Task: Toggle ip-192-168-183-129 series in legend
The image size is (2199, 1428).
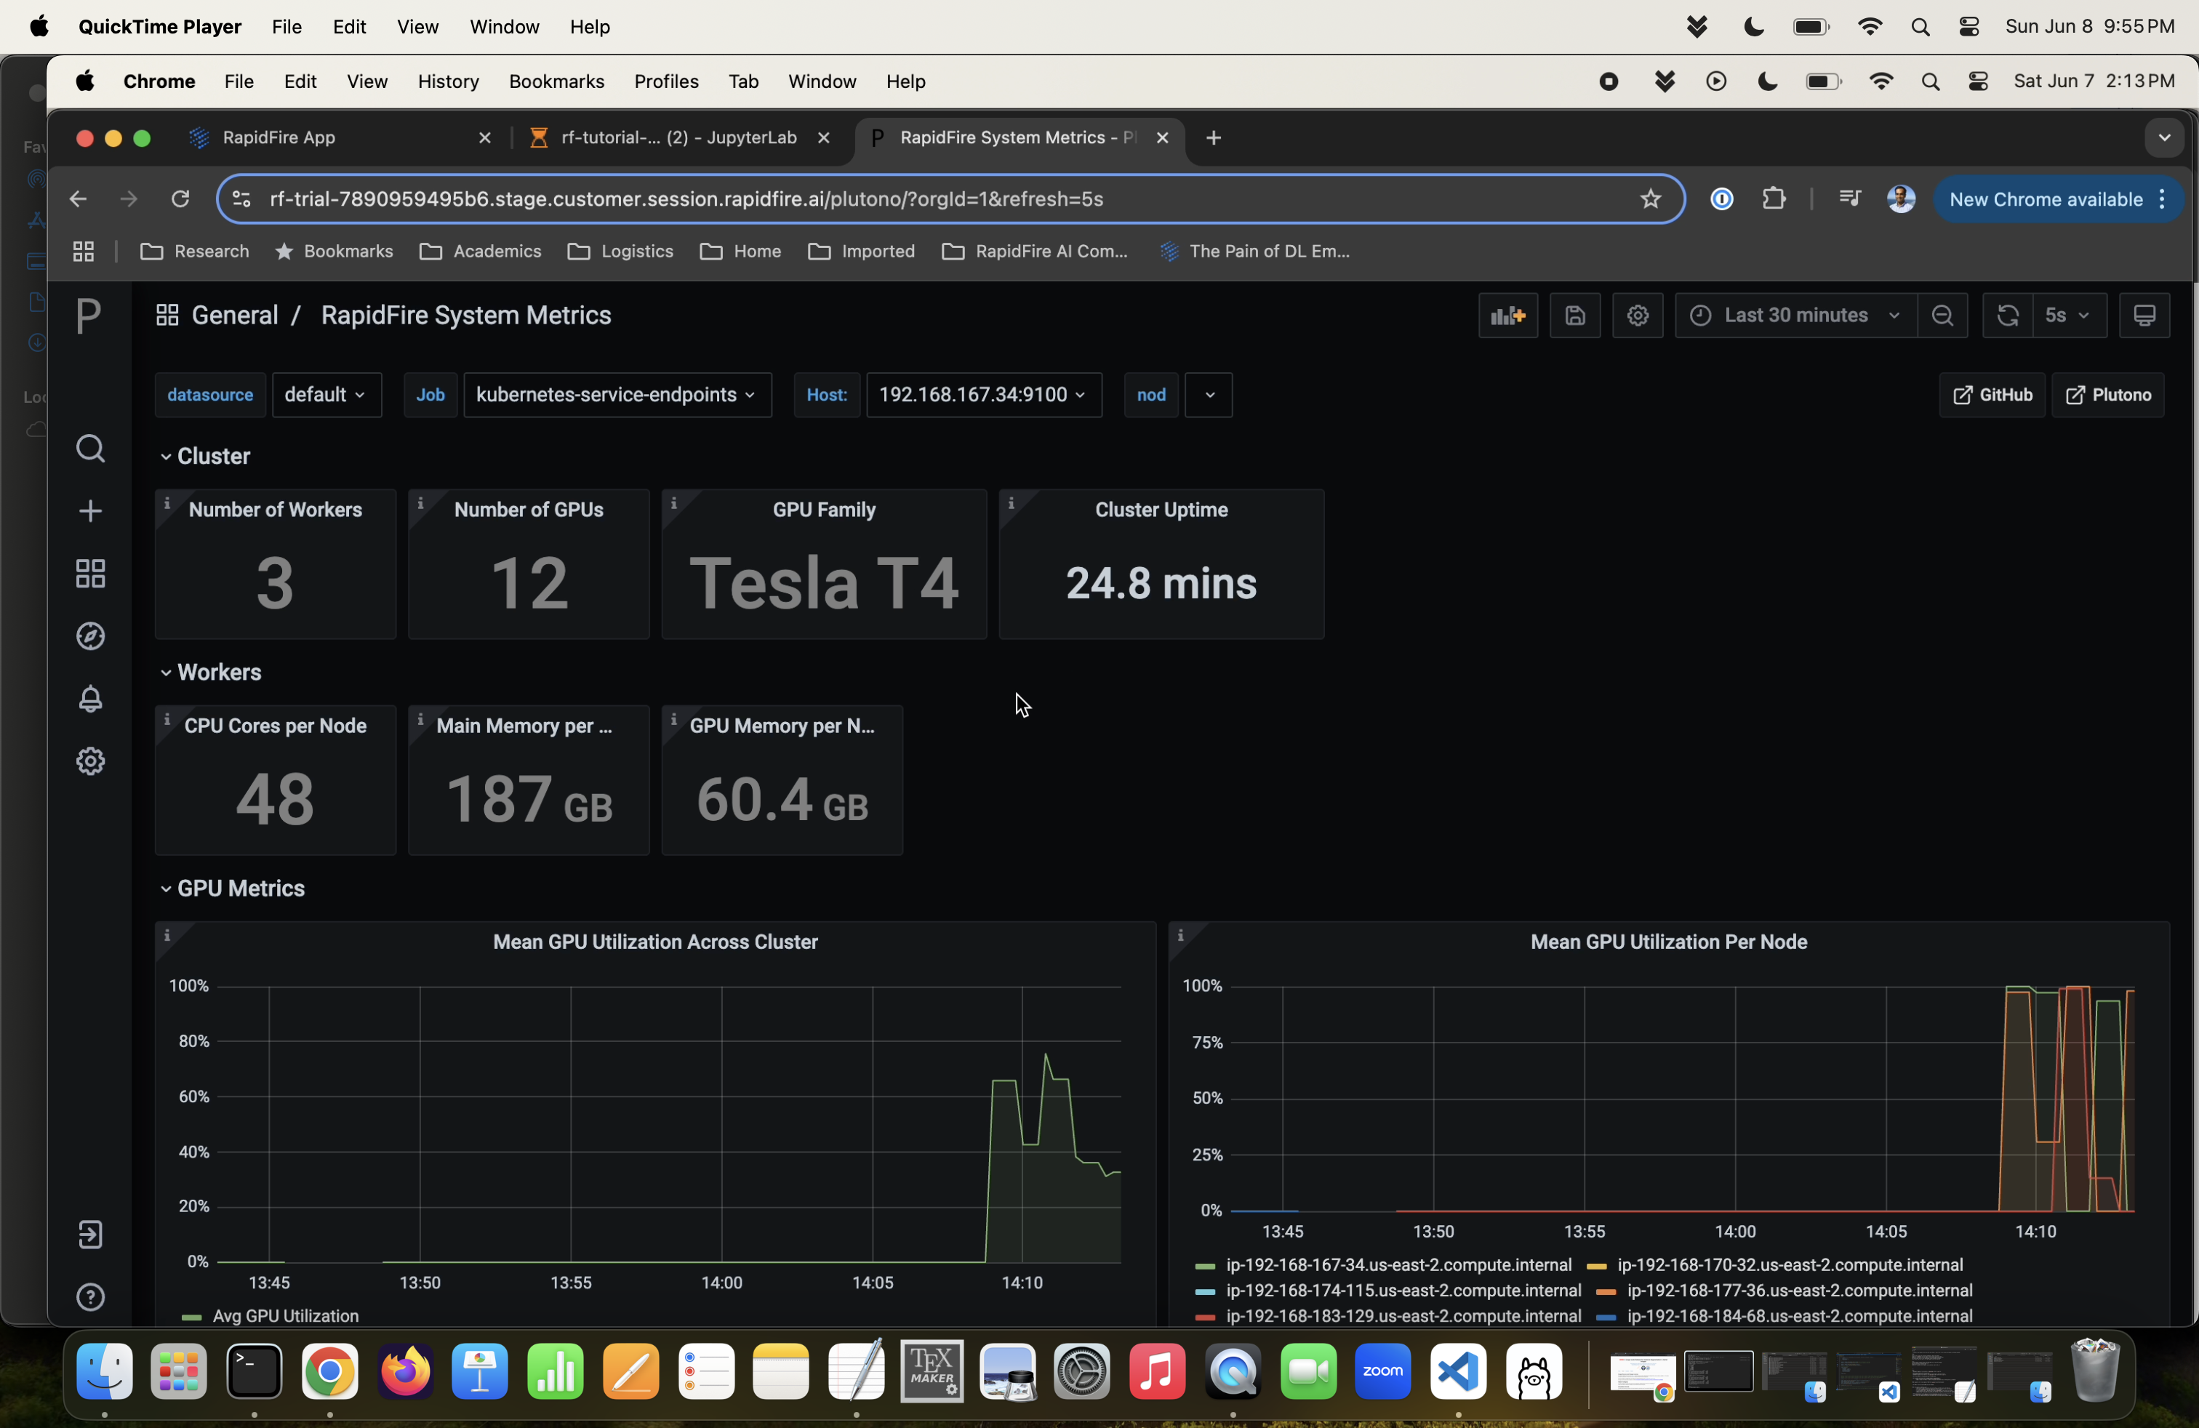Action: click(x=1403, y=1316)
